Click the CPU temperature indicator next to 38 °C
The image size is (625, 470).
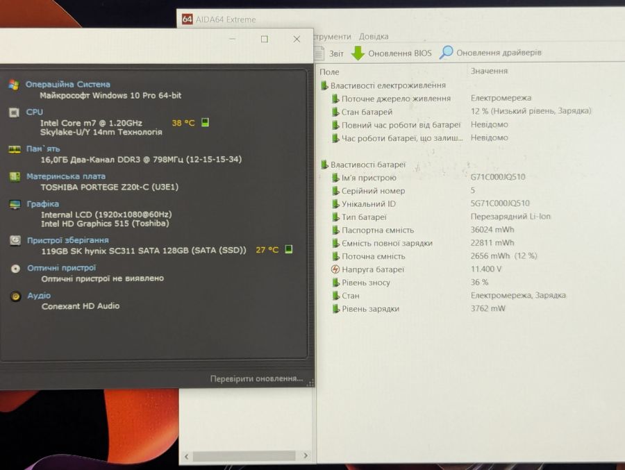pyautogui.click(x=205, y=122)
